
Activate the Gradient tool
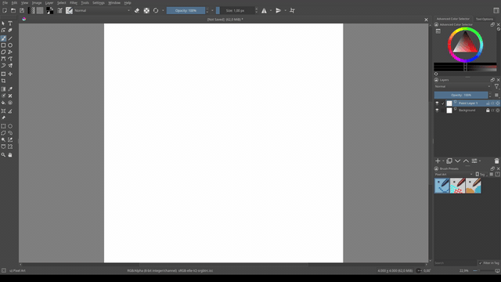[x=3, y=89]
